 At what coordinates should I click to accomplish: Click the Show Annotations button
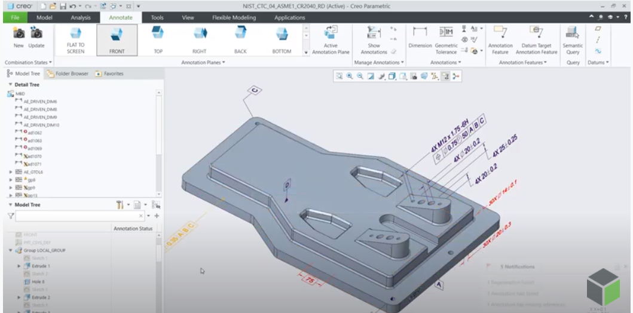coord(374,40)
